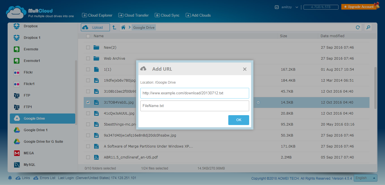Check the 1(1) file checkbox
The width and height of the screenshot is (385, 185).
(88, 69)
